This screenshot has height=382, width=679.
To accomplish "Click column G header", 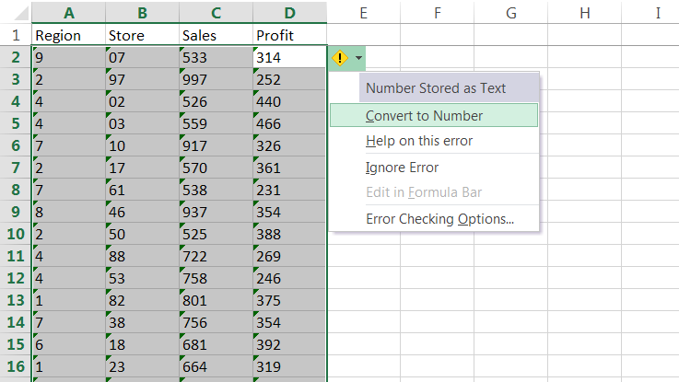I will (511, 13).
